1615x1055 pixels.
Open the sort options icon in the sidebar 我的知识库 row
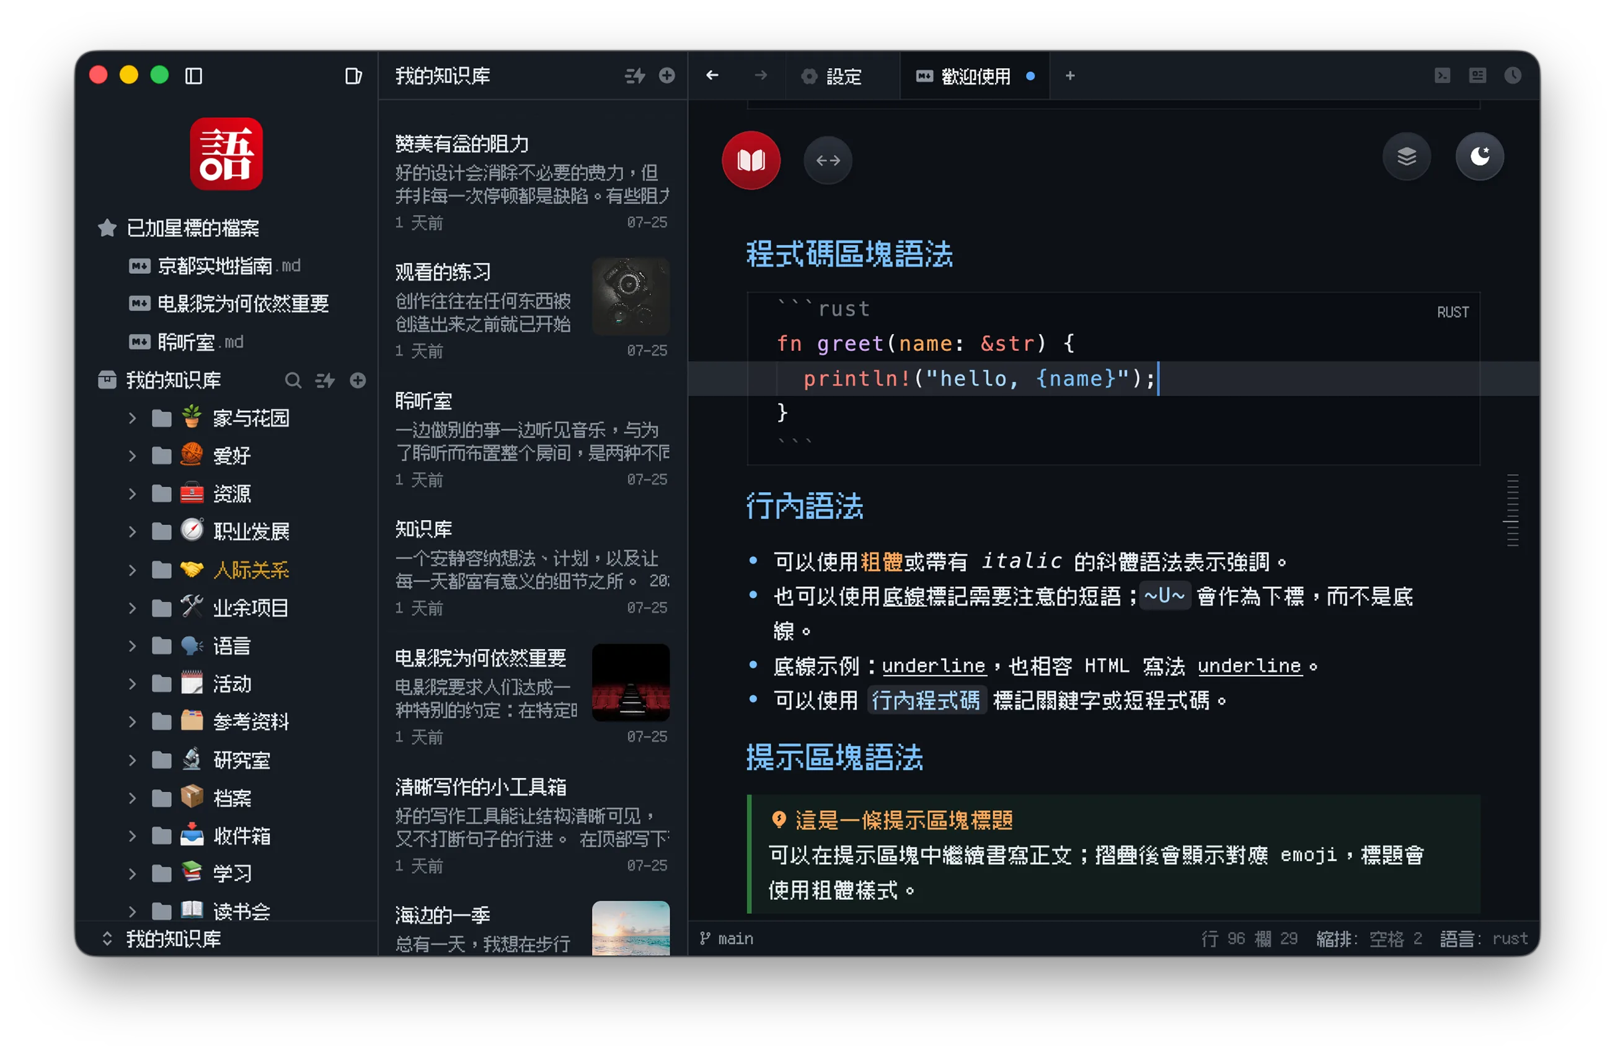pyautogui.click(x=325, y=381)
